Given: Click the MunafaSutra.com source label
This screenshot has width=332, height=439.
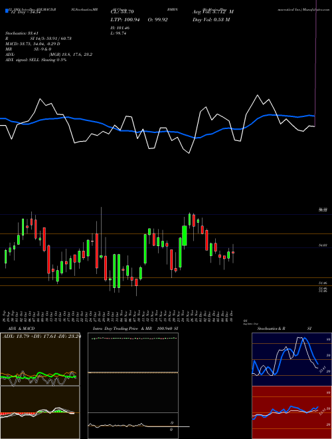Looking at the screenshot, I should (315, 9).
